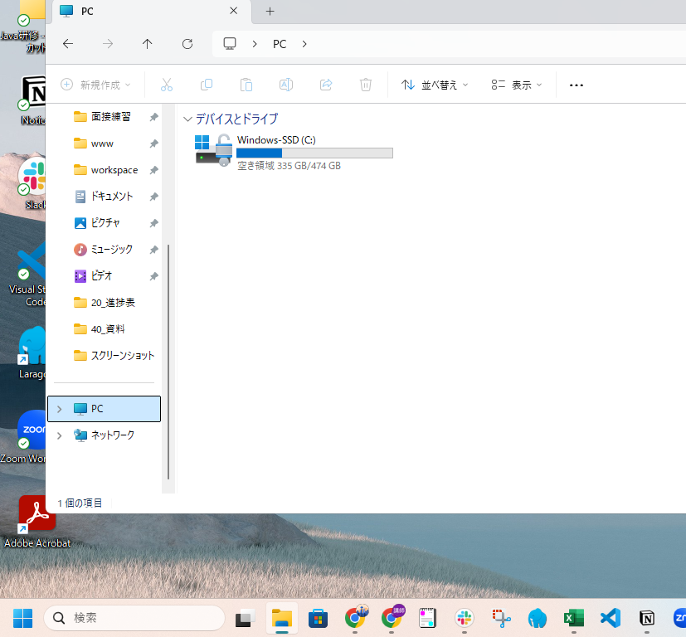
Task: Select スクリーンショット folder in sidebar
Action: [x=122, y=356]
